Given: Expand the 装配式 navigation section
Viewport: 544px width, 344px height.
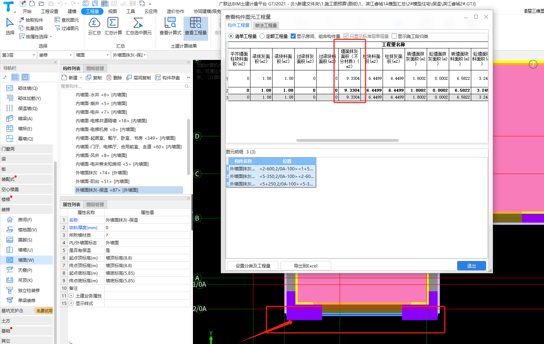Looking at the screenshot, I should coord(27,179).
